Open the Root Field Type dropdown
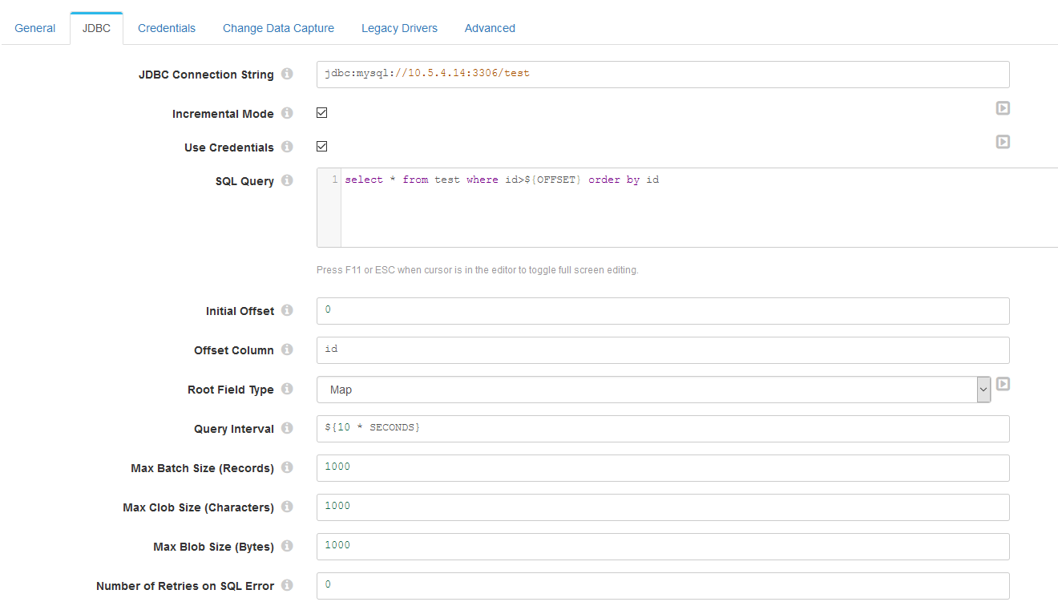The width and height of the screenshot is (1058, 606). (x=653, y=390)
